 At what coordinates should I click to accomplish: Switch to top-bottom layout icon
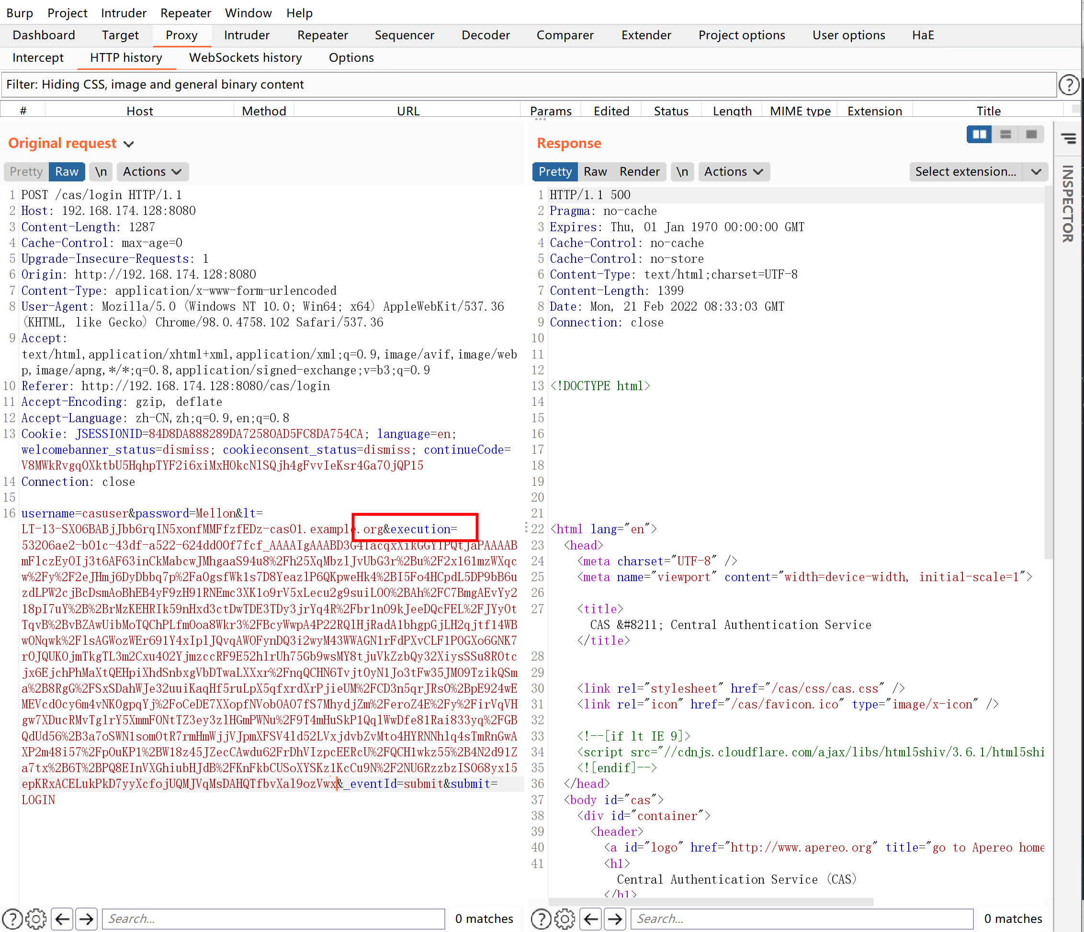point(1005,135)
